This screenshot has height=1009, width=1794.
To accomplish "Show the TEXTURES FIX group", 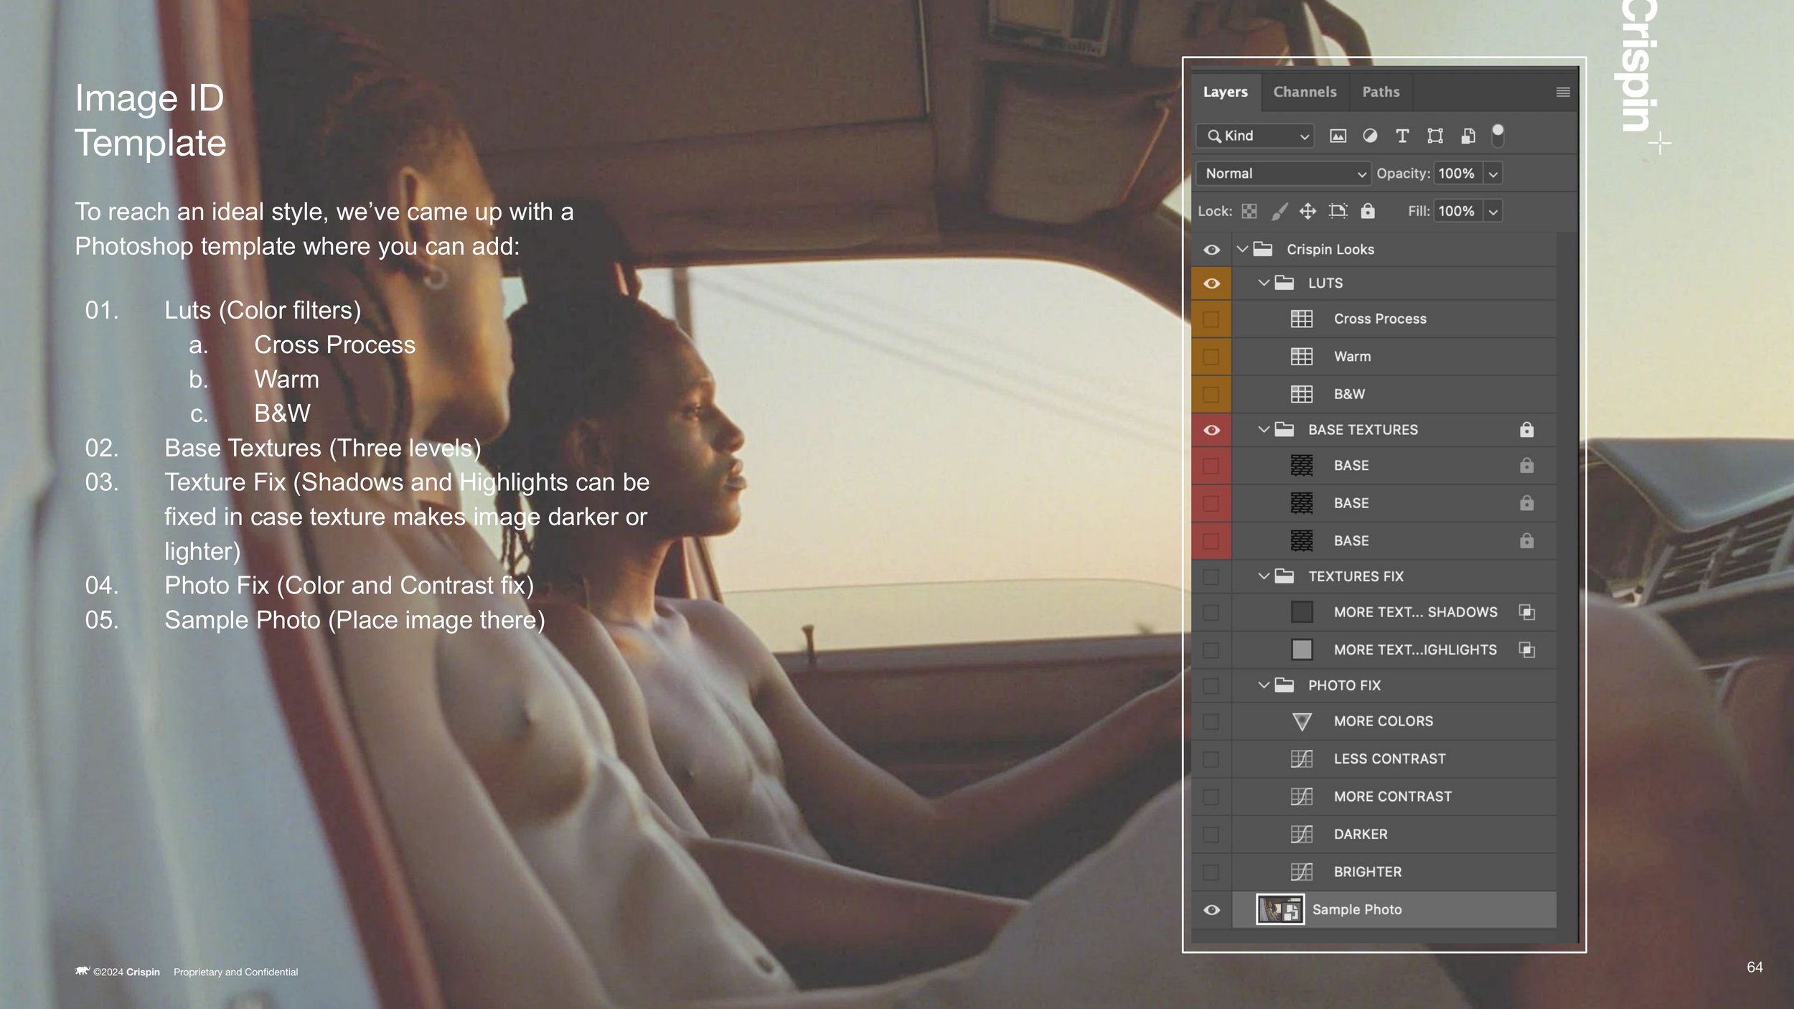I will tap(1211, 576).
